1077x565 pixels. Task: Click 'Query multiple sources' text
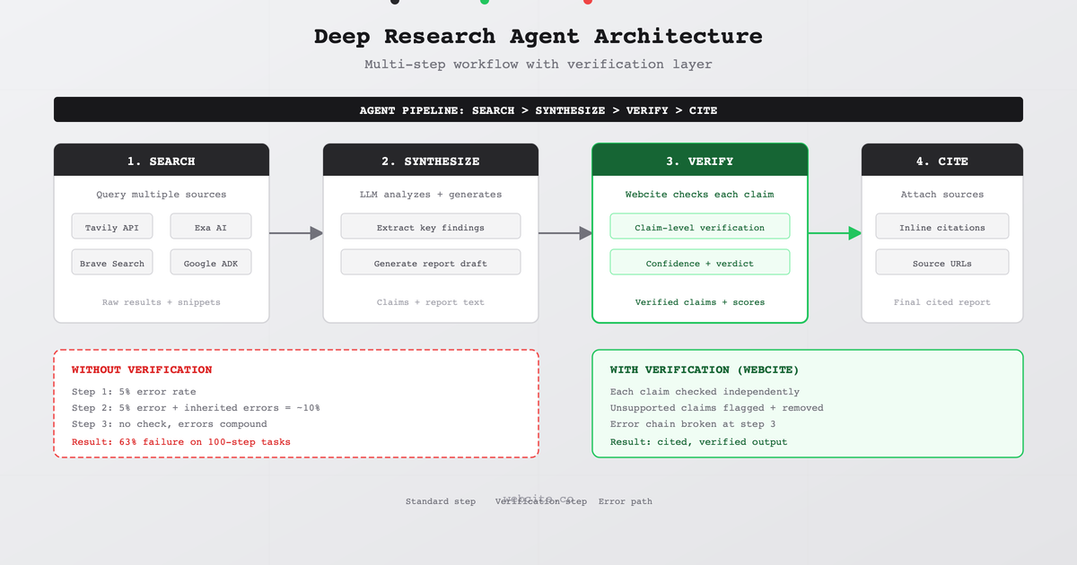pyautogui.click(x=162, y=195)
